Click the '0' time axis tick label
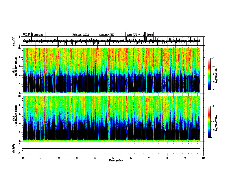Screen dimensions: 229x177 [23, 158]
